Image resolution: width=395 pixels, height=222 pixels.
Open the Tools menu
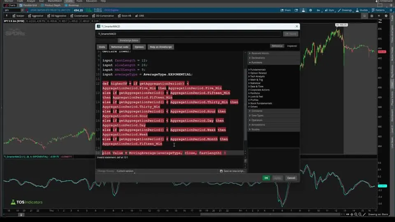coord(79,1)
